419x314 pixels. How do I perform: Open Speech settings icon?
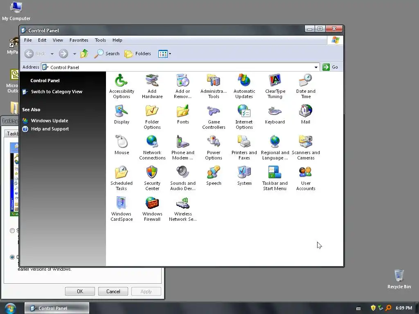[214, 176]
